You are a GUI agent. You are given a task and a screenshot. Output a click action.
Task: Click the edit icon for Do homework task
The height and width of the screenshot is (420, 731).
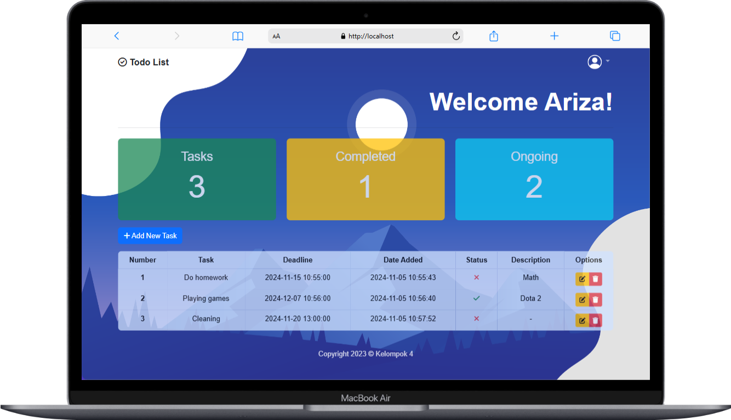point(582,279)
